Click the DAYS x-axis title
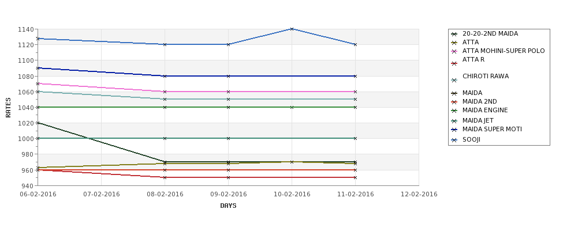This screenshot has height=247, width=563. 228,206
